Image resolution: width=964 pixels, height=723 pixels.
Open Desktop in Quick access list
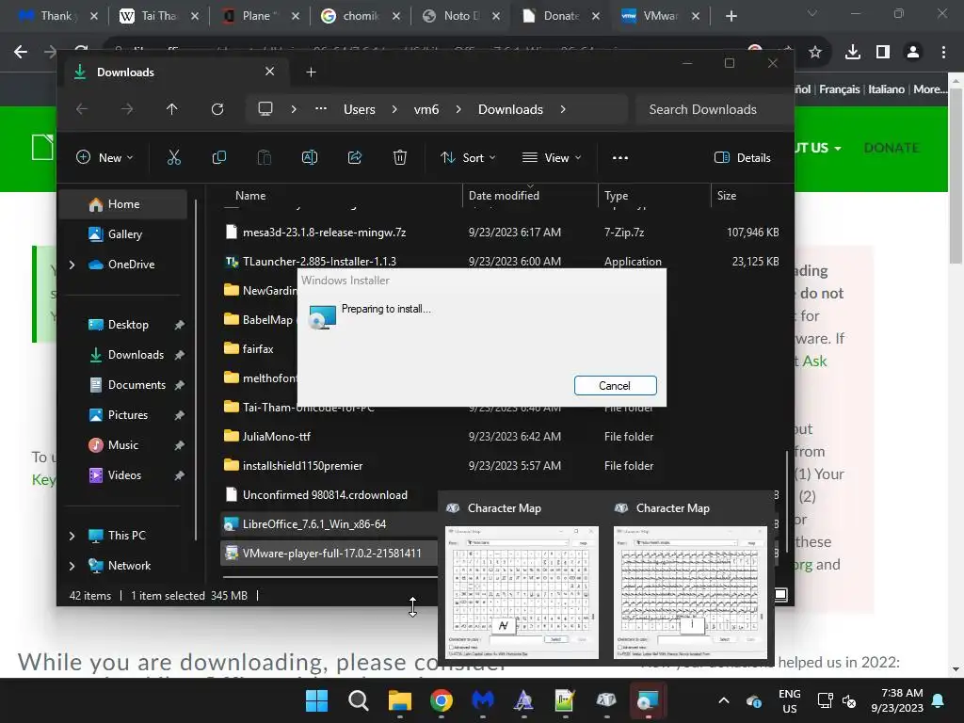pyautogui.click(x=127, y=325)
